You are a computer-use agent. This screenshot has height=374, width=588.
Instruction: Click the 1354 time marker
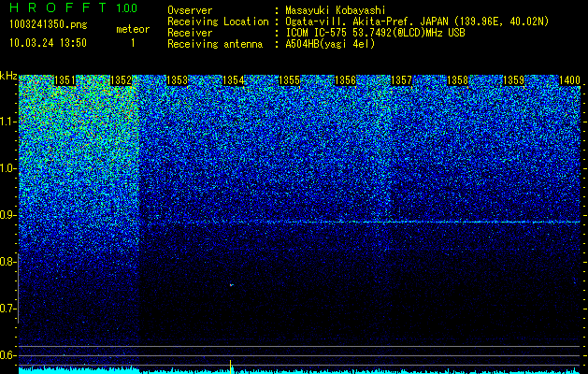coord(234,80)
